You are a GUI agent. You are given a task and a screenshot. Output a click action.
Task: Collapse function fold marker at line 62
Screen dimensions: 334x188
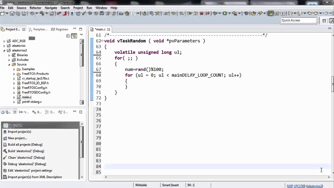102,41
